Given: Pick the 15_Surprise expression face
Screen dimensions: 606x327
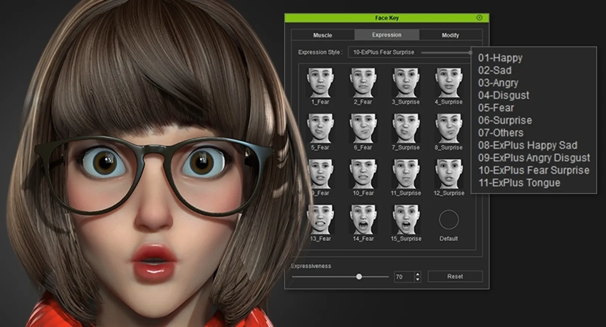Looking at the screenshot, I should tap(406, 220).
